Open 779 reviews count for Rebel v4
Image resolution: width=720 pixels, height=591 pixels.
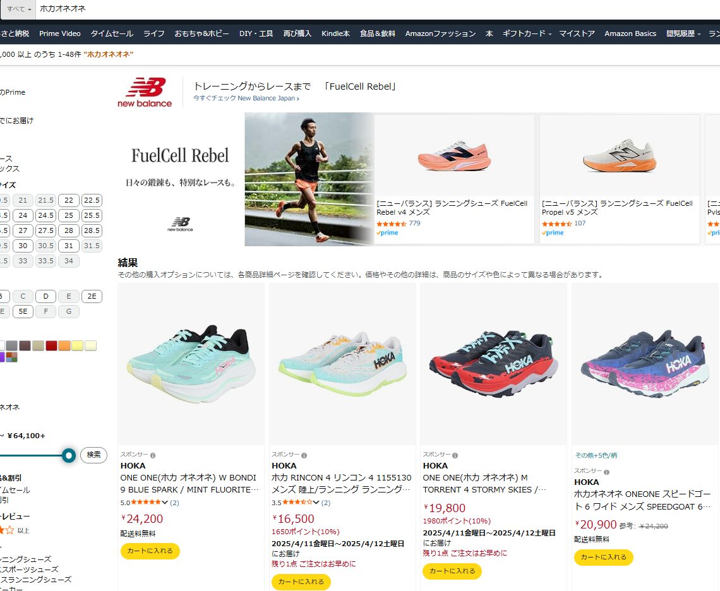pyautogui.click(x=415, y=223)
